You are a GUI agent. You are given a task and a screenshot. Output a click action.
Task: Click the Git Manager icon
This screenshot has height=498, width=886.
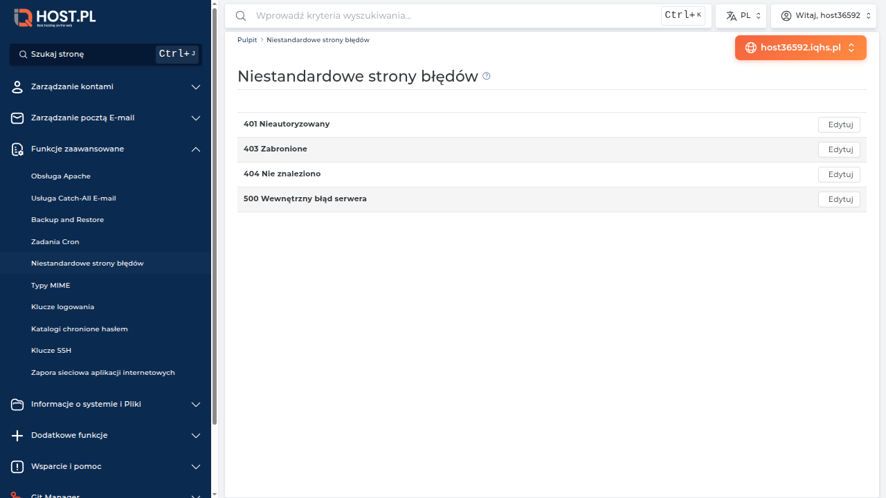click(17, 495)
